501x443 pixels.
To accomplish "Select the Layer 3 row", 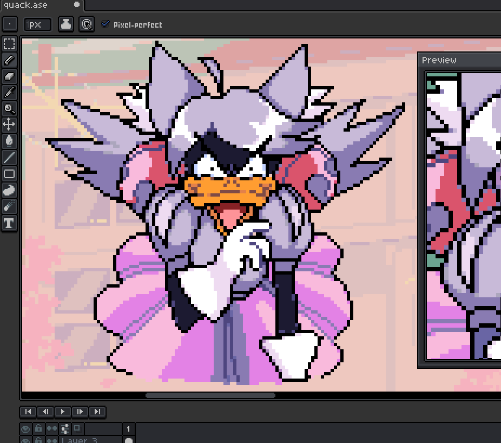I will [90, 440].
